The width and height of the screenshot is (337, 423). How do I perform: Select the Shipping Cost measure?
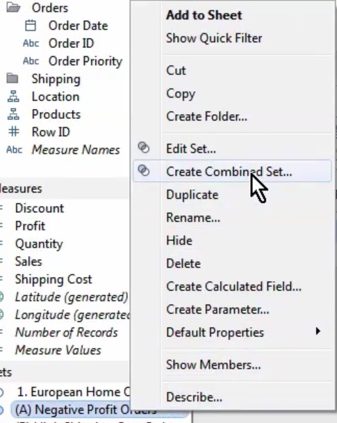(x=54, y=279)
